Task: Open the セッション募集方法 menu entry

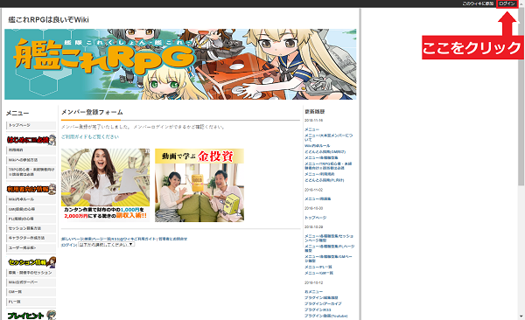Action: tap(31, 228)
